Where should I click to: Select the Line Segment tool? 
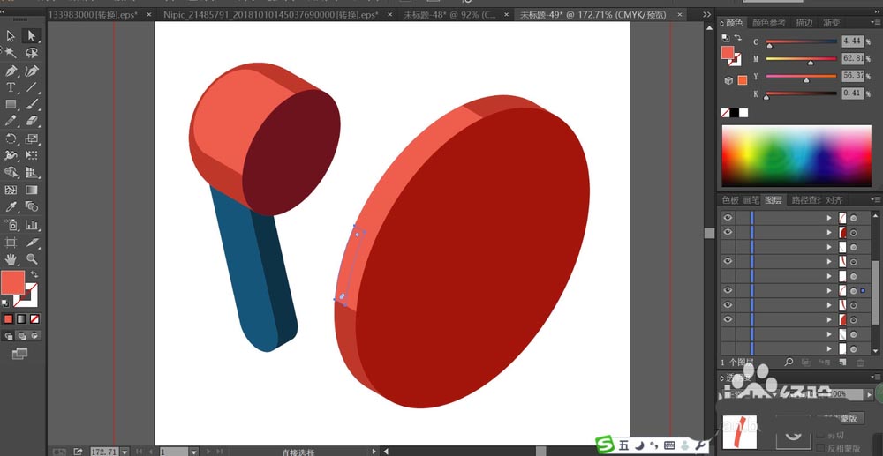(x=32, y=87)
